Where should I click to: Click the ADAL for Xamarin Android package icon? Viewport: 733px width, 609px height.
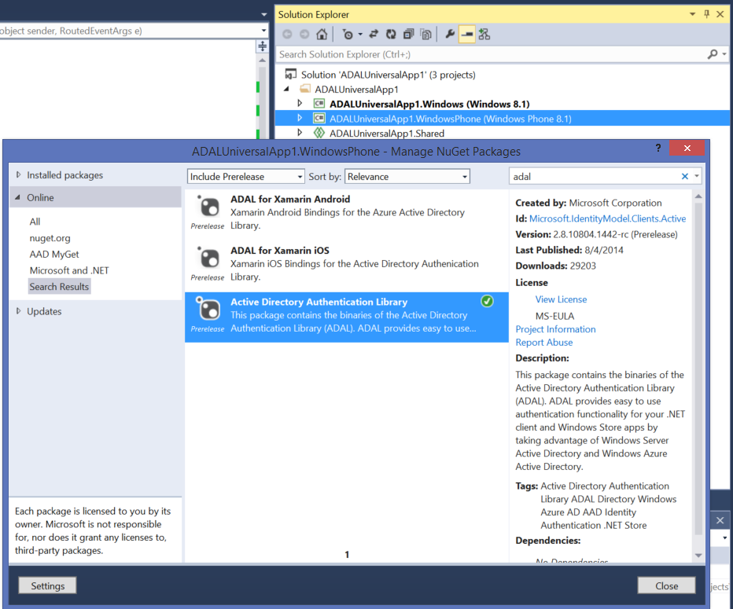pyautogui.click(x=208, y=206)
